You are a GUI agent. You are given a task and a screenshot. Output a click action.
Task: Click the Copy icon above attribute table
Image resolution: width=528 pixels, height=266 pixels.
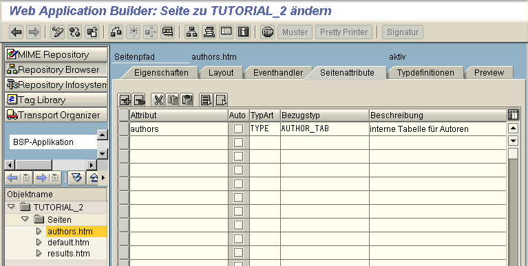tap(173, 100)
